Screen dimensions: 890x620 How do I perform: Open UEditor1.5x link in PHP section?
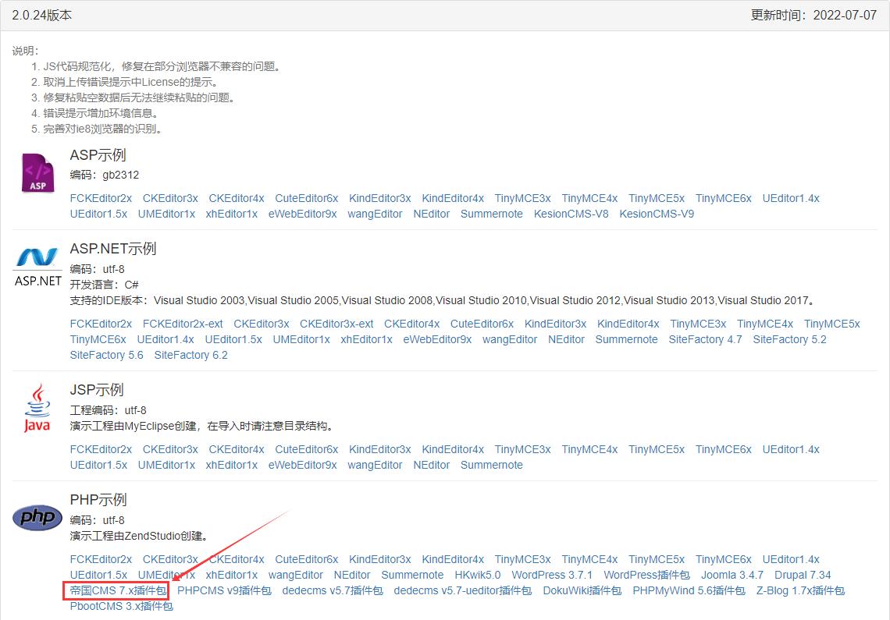pyautogui.click(x=99, y=576)
